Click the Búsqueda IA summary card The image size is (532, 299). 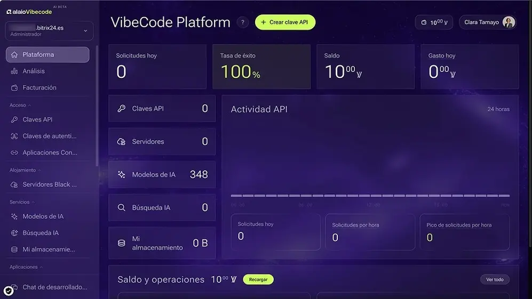click(162, 207)
